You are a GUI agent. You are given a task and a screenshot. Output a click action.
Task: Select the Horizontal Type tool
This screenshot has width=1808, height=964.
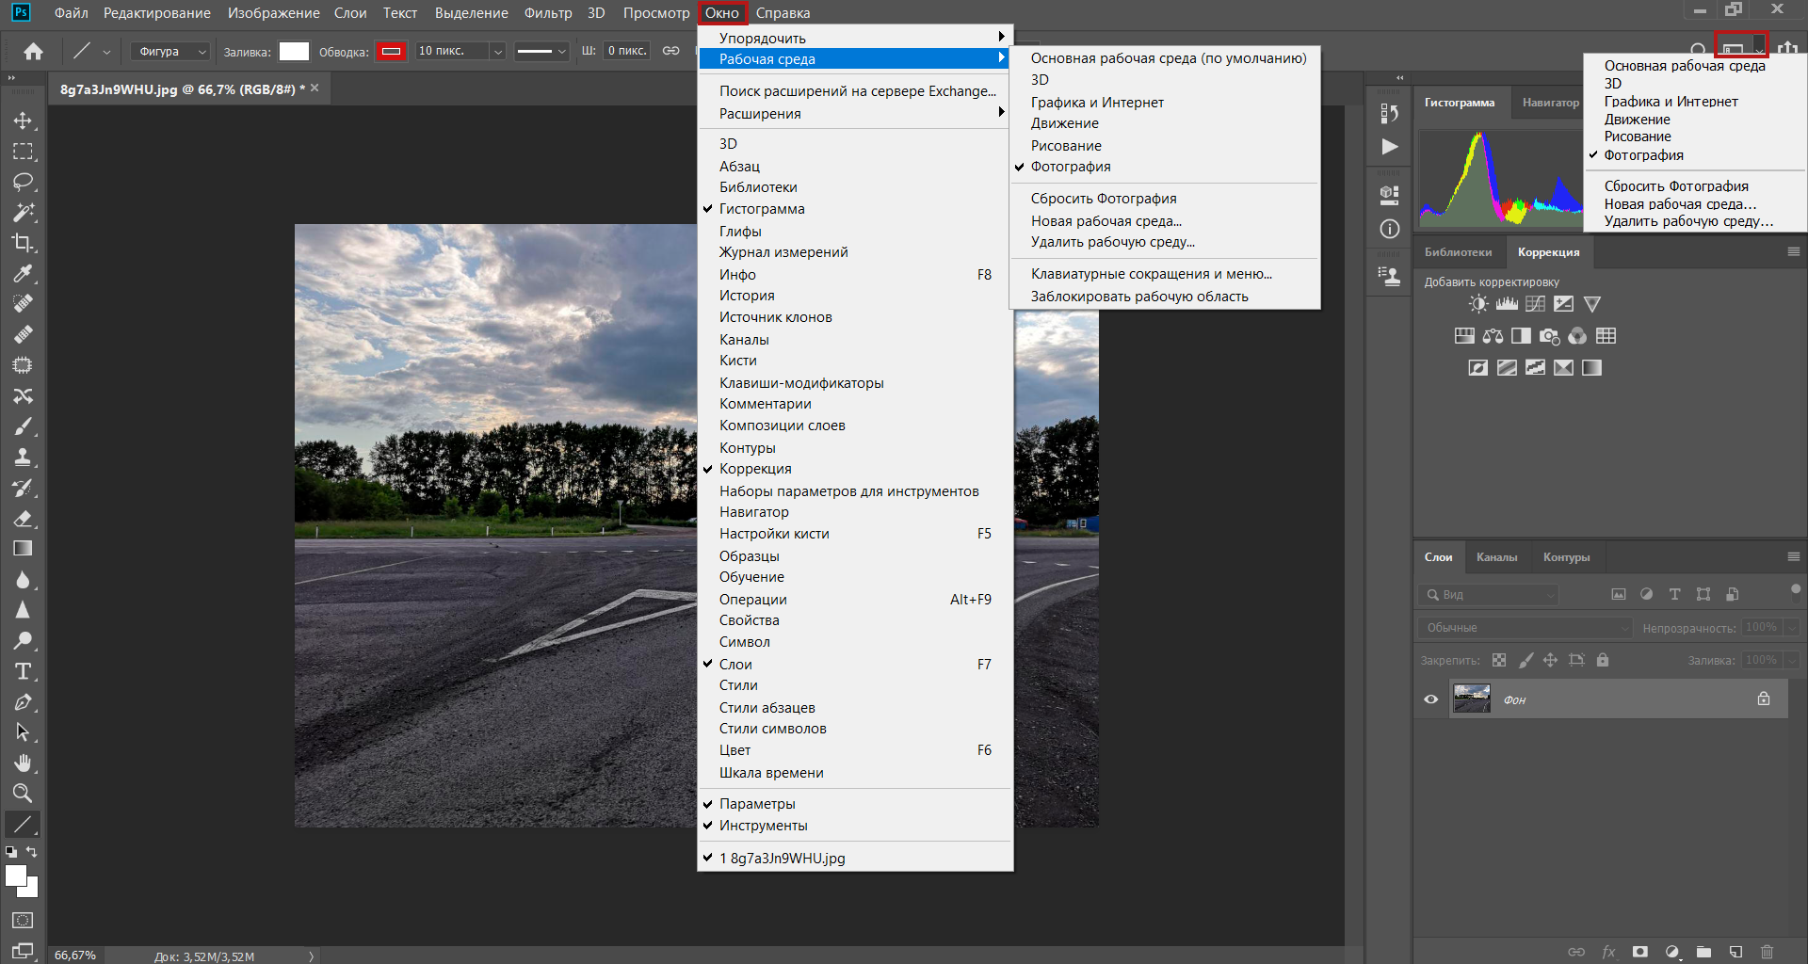23,671
